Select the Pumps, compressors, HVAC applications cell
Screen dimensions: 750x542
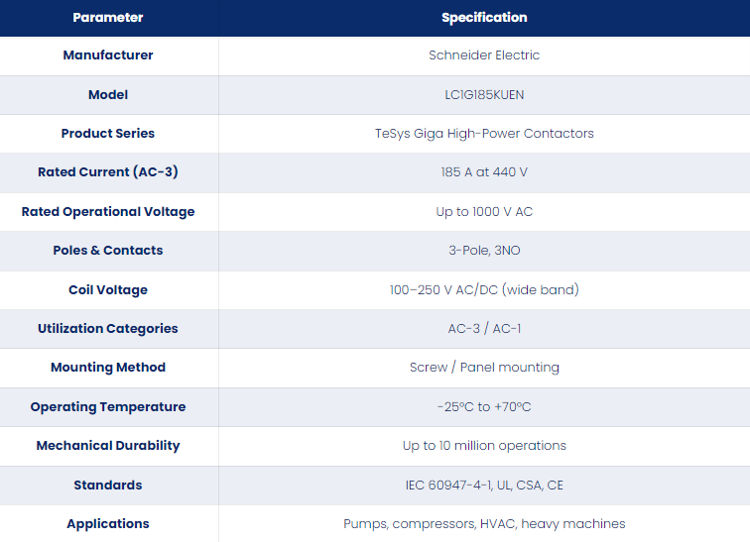(484, 524)
